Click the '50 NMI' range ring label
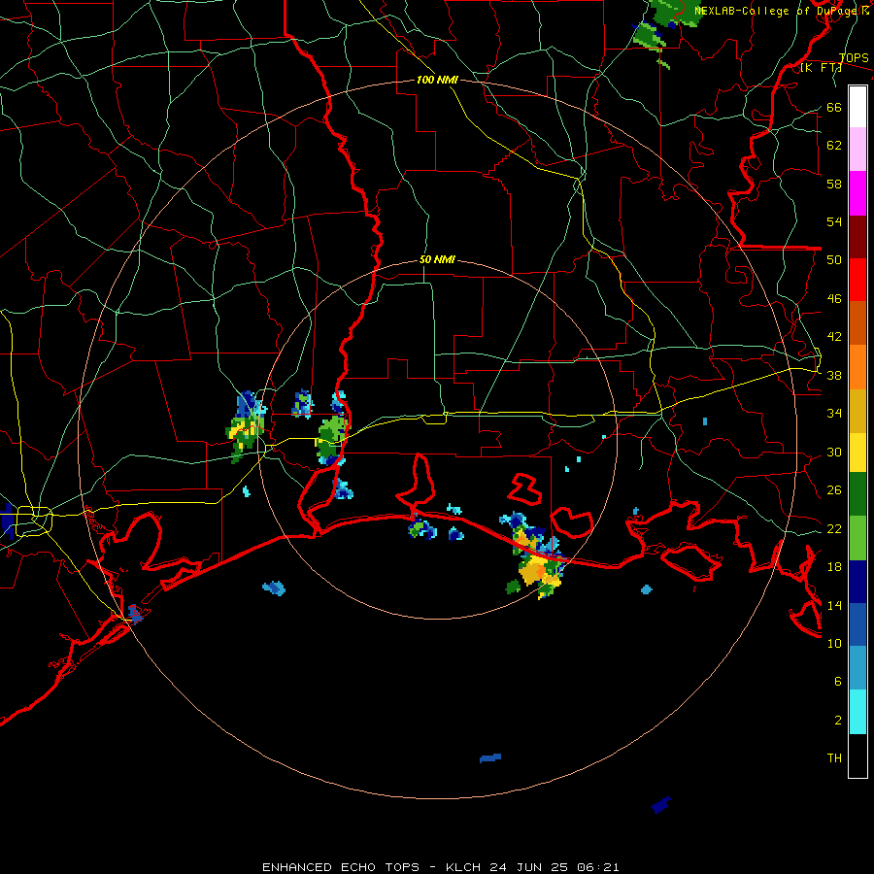Screen dimensions: 874x874 click(437, 259)
